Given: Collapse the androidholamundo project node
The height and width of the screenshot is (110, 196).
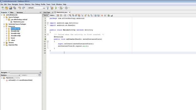Looking at the screenshot, I should (x=2, y=15).
